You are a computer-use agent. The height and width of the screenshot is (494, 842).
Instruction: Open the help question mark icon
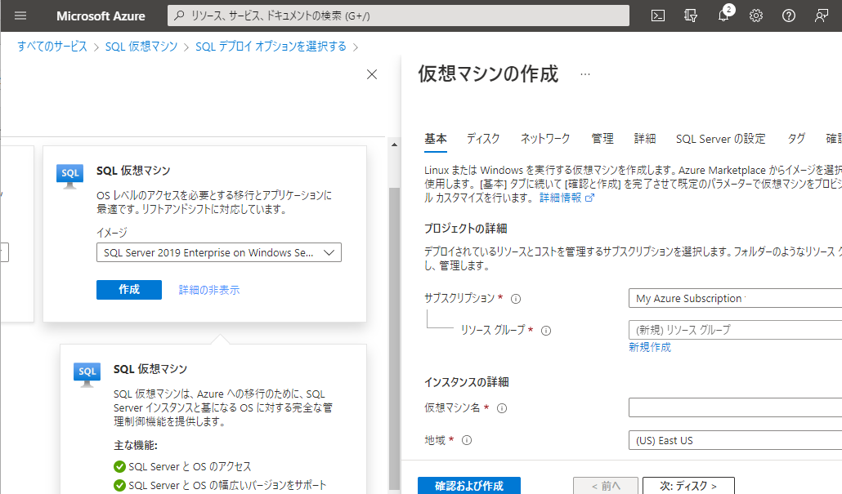789,16
